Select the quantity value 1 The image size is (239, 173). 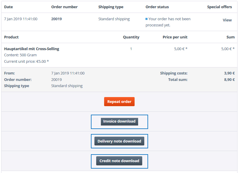point(131,49)
